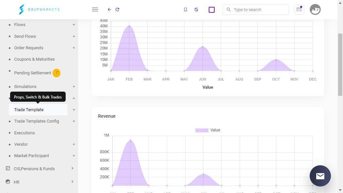
Task: Click the page vertical scrollbar thumb
Action: (x=340, y=65)
